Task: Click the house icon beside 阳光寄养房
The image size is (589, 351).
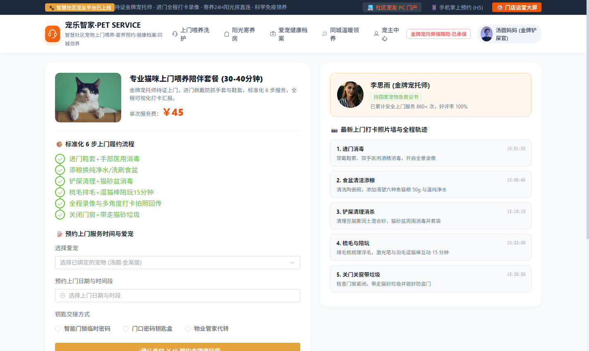Action: 227,34
